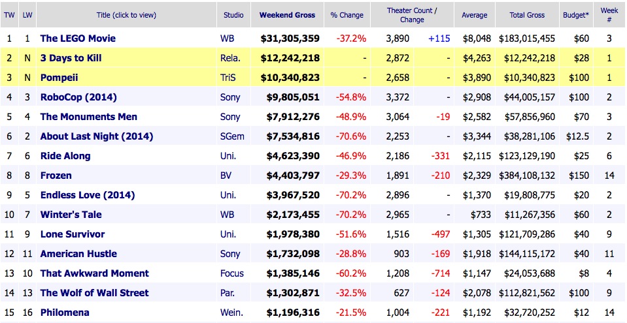Click the American Hustle title
627x323 pixels.
[x=78, y=254]
